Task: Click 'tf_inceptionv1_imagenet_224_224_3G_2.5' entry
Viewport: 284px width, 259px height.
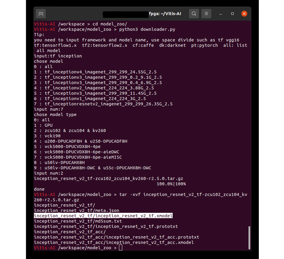Action: (x=95, y=98)
